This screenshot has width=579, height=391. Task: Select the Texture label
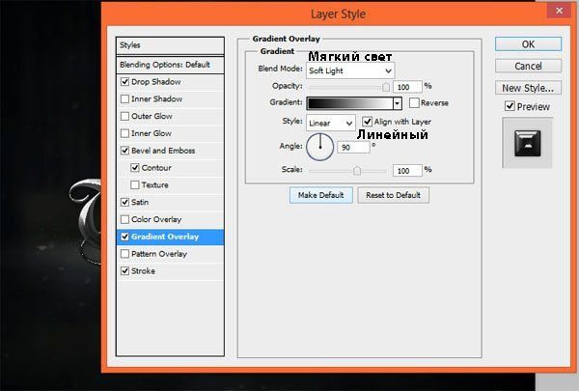155,184
